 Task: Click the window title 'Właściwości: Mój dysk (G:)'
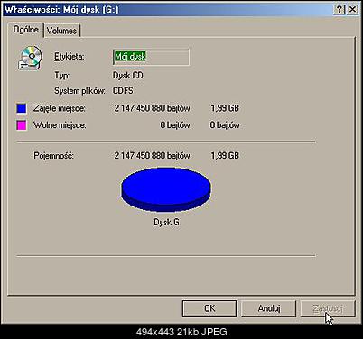[61, 10]
